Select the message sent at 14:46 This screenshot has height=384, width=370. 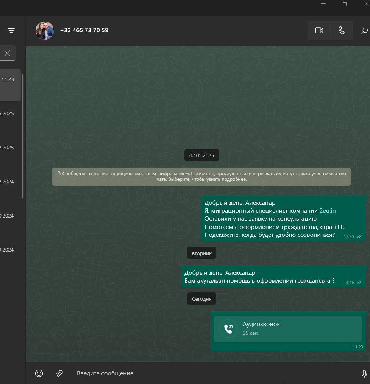click(x=273, y=277)
